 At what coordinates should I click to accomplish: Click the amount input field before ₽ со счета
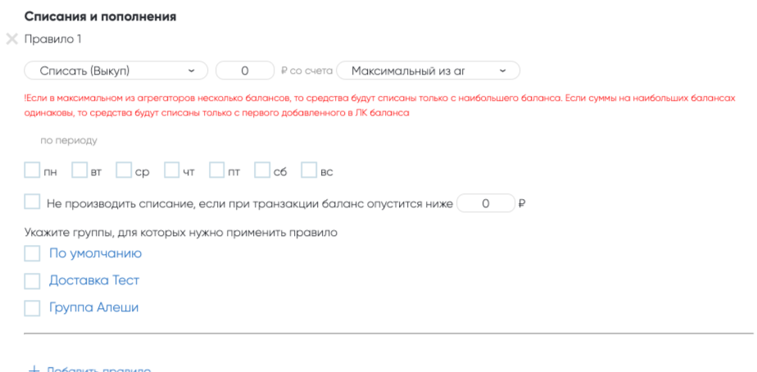point(244,70)
